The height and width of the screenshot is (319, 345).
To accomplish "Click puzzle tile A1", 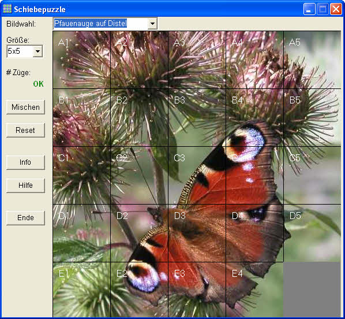I will 81,60.
